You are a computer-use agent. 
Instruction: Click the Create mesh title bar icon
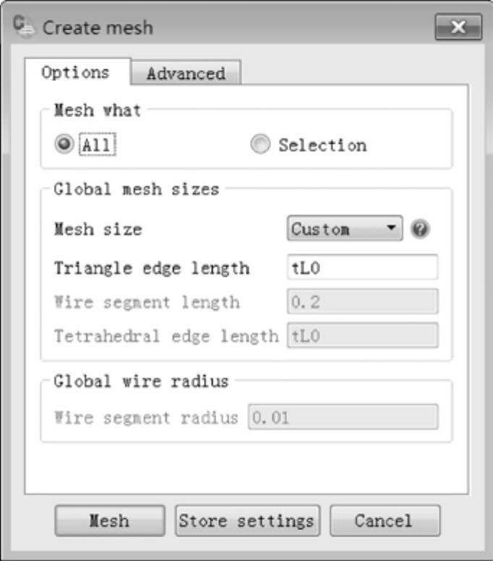coord(25,28)
